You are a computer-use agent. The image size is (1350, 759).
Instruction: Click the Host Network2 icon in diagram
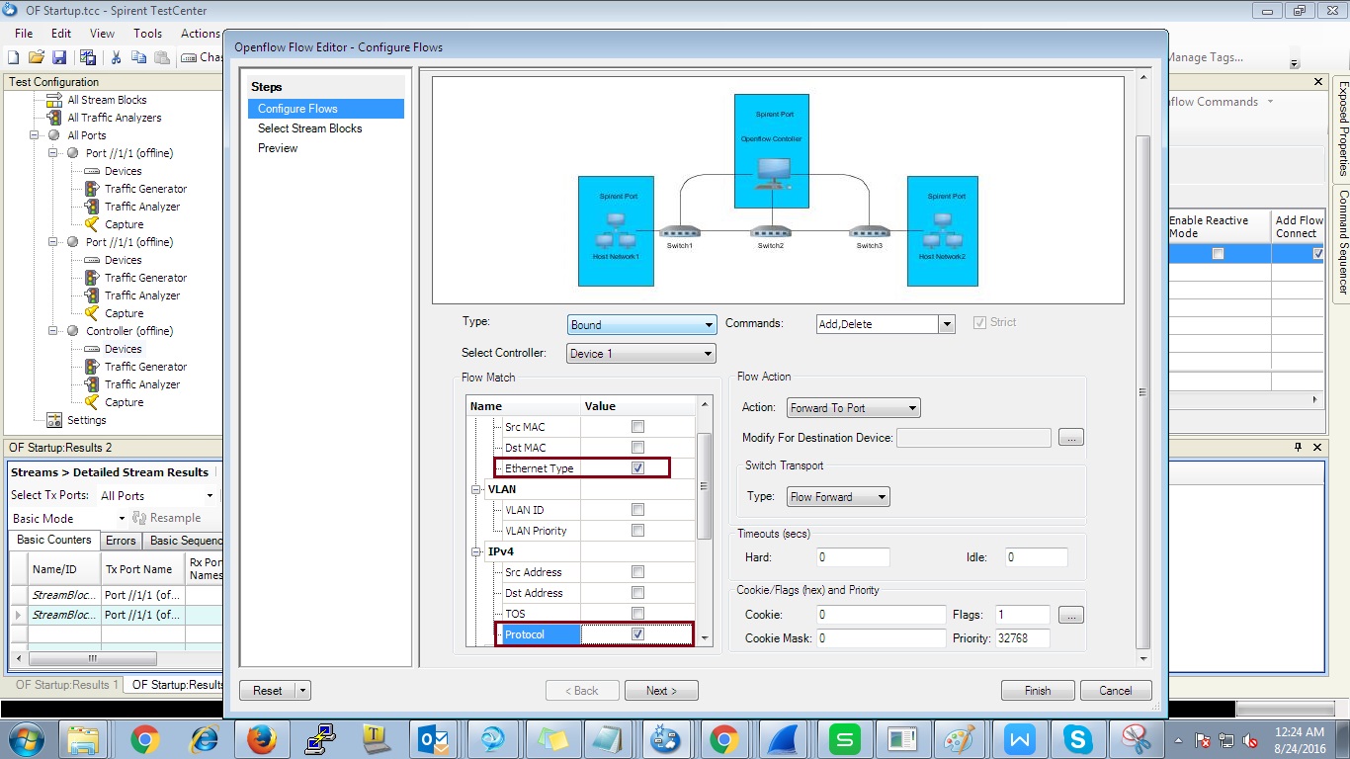tap(942, 231)
